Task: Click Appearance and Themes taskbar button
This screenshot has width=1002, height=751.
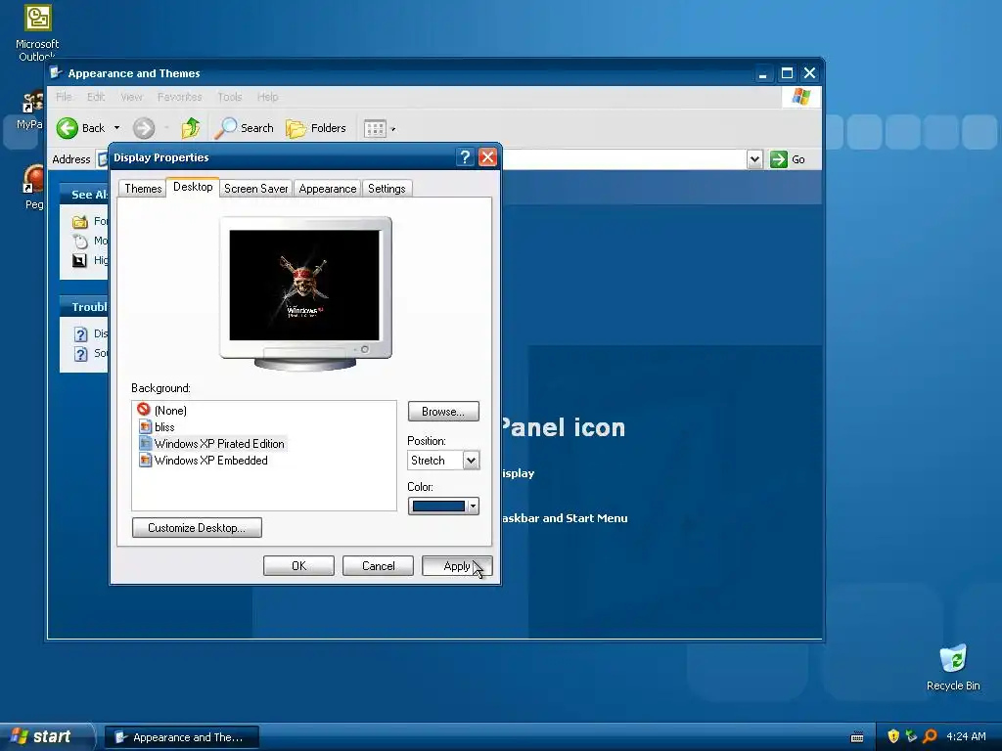Action: tap(181, 737)
